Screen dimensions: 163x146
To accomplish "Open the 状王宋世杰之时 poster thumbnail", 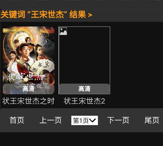I will pyautogui.click(x=28, y=60).
